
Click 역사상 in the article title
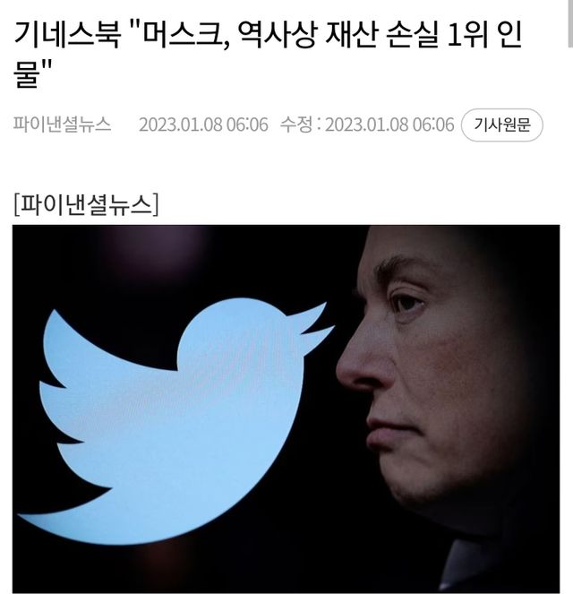coord(277,35)
